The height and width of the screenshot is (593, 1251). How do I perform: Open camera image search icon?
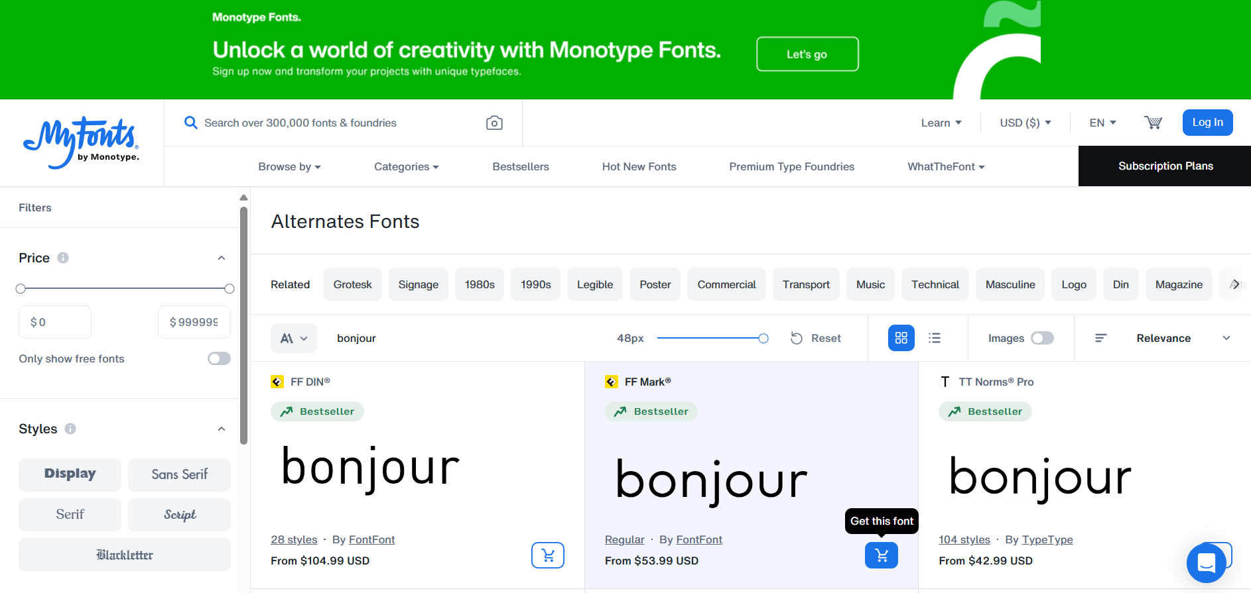[494, 123]
